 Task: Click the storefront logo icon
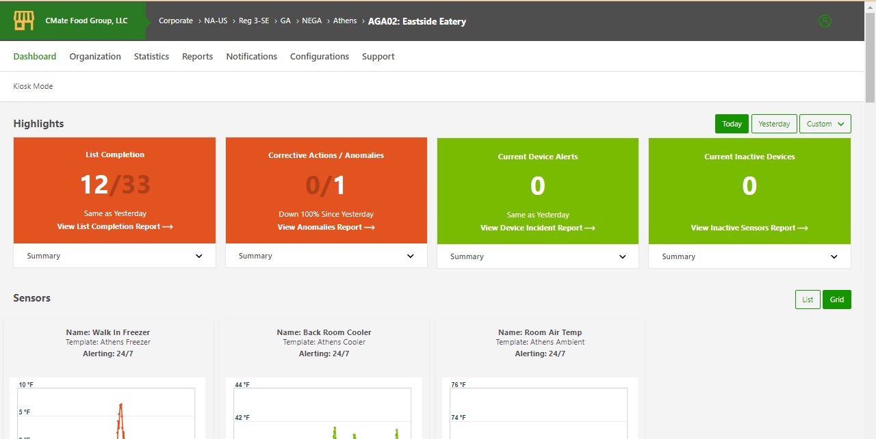24,21
